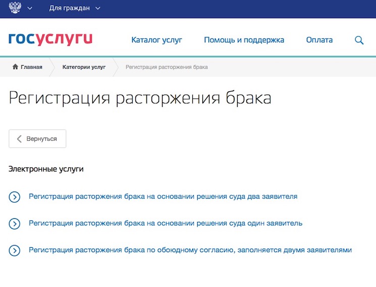376x287 pixels.
Task: Click the current breadcrumb "Регистрация расторжения брака"
Action: [167, 67]
